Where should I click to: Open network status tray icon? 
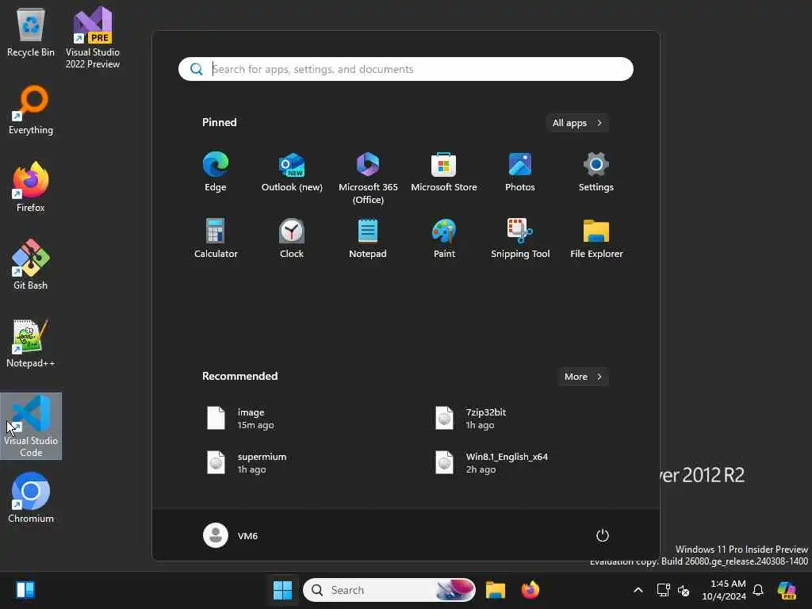(x=664, y=590)
